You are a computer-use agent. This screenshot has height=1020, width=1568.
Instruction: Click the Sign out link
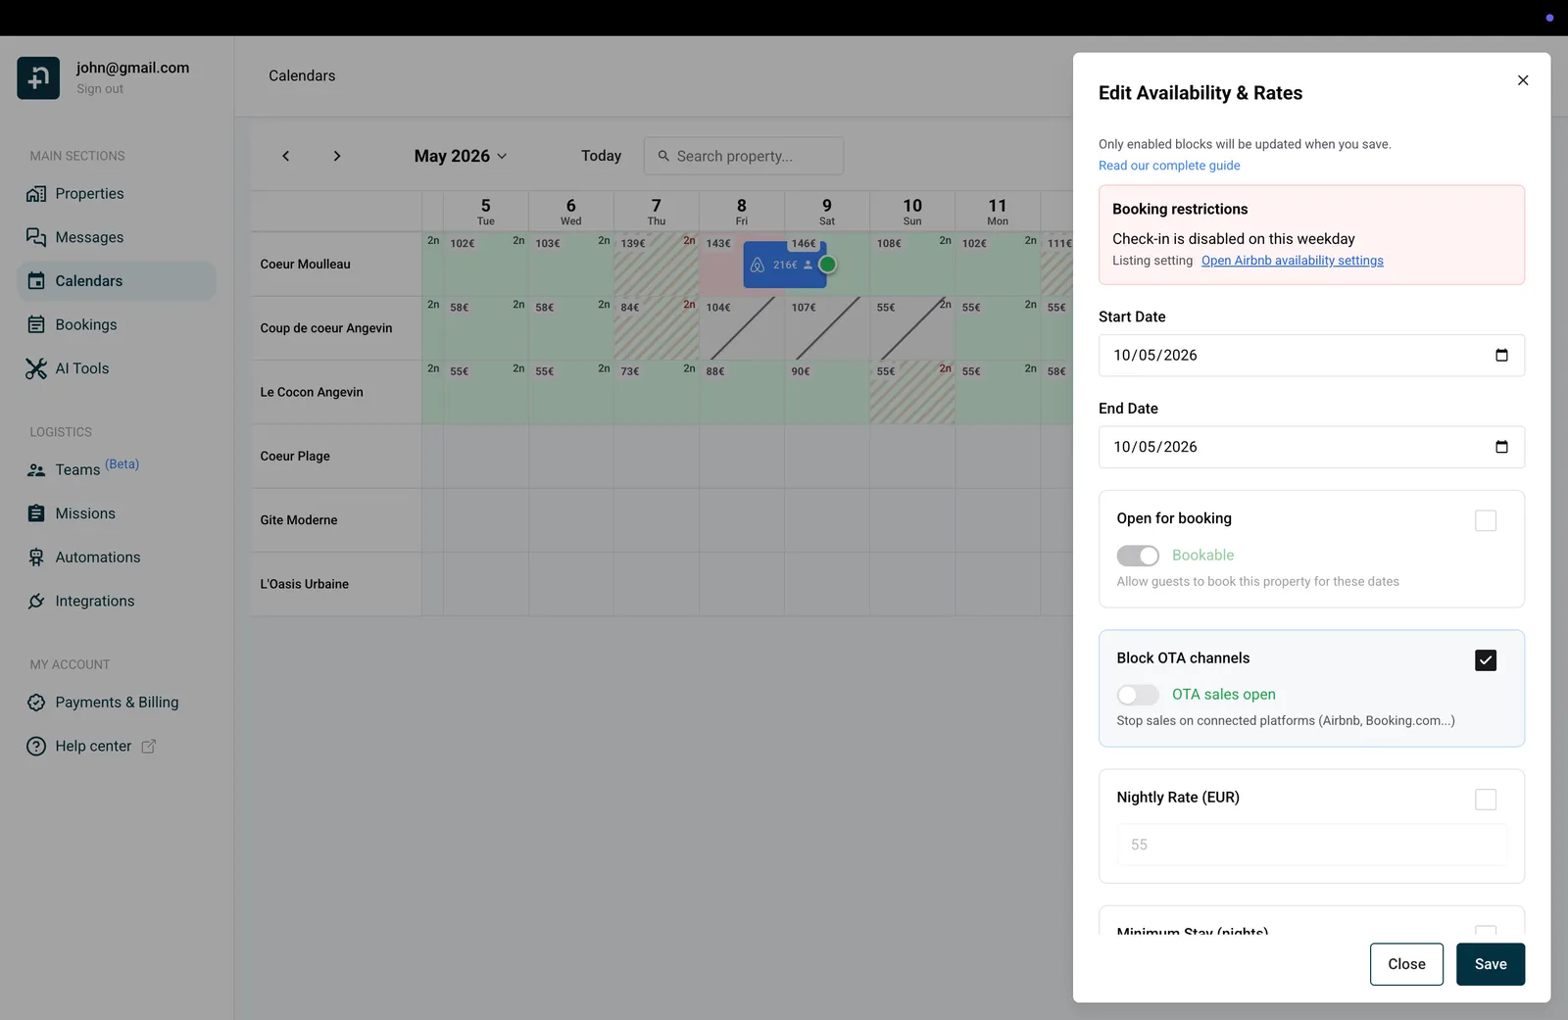click(100, 89)
